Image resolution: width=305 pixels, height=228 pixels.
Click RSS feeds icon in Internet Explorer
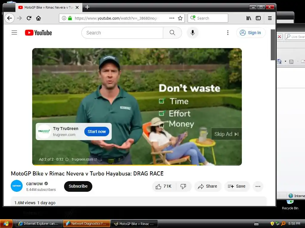291,62
